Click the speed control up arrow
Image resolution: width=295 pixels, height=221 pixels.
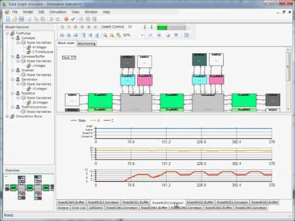click(x=145, y=27)
